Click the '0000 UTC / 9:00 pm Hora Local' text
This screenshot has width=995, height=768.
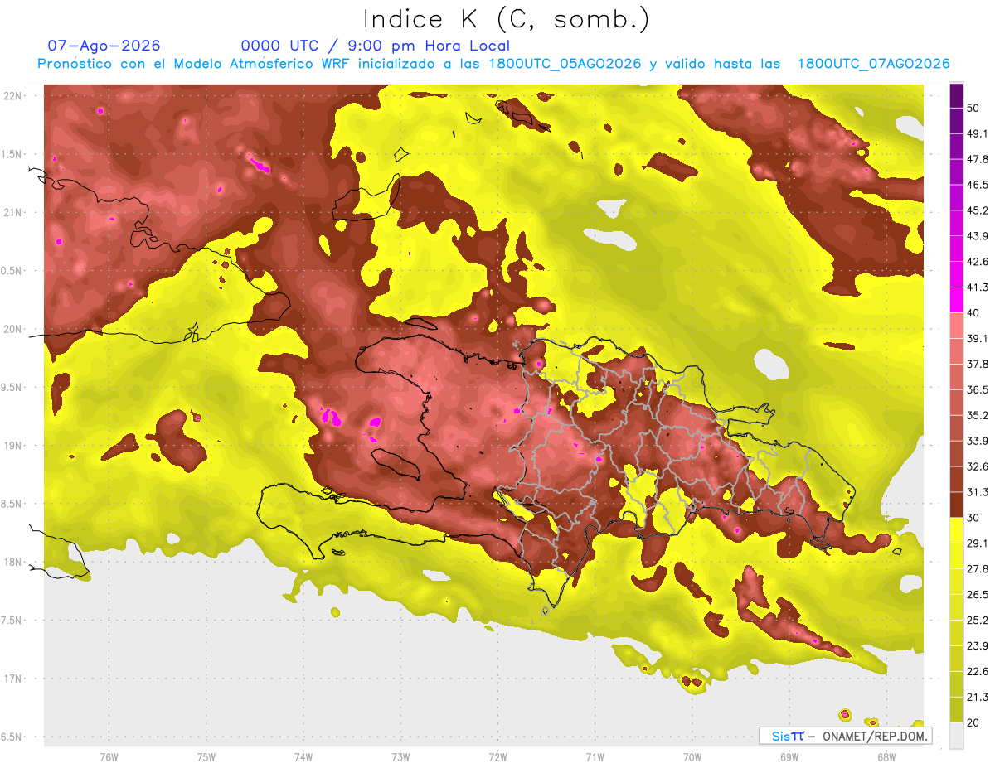pyautogui.click(x=376, y=46)
